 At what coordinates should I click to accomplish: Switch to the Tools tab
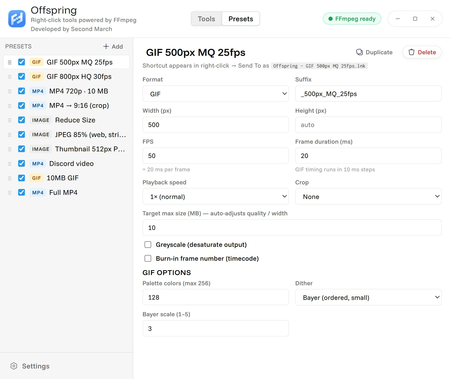click(x=206, y=19)
